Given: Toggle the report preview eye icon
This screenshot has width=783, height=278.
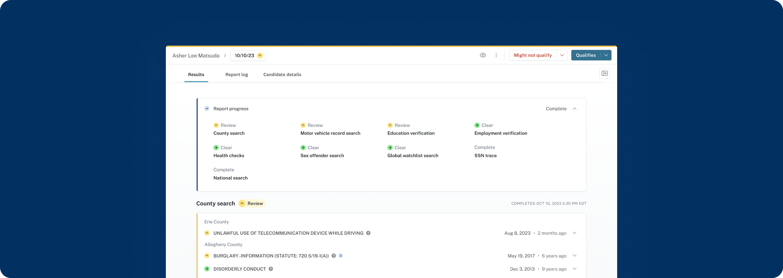Looking at the screenshot, I should (483, 55).
